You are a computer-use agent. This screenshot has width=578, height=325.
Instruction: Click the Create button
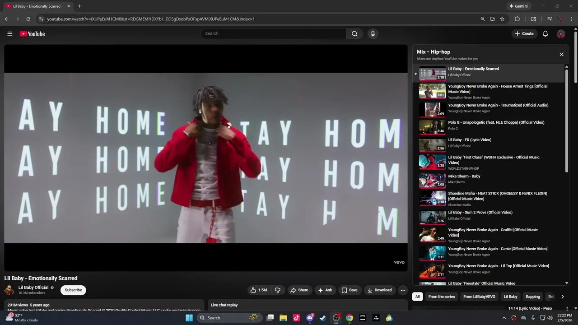[524, 33]
